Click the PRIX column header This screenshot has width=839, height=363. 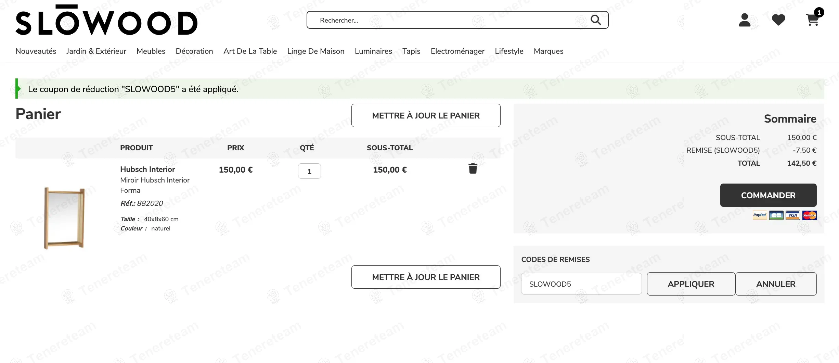coord(236,148)
